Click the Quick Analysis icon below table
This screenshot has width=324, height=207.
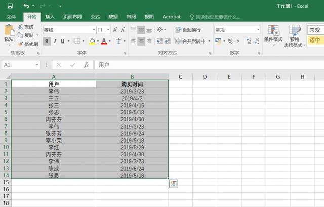(174, 183)
